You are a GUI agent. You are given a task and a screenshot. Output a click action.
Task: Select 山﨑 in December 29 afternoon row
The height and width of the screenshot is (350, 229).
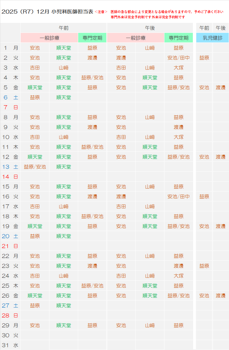coord(150,325)
